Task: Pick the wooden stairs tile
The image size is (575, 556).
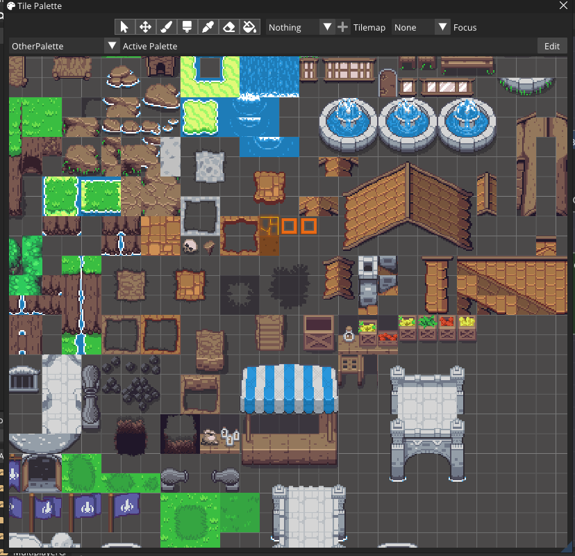Action: (269, 332)
